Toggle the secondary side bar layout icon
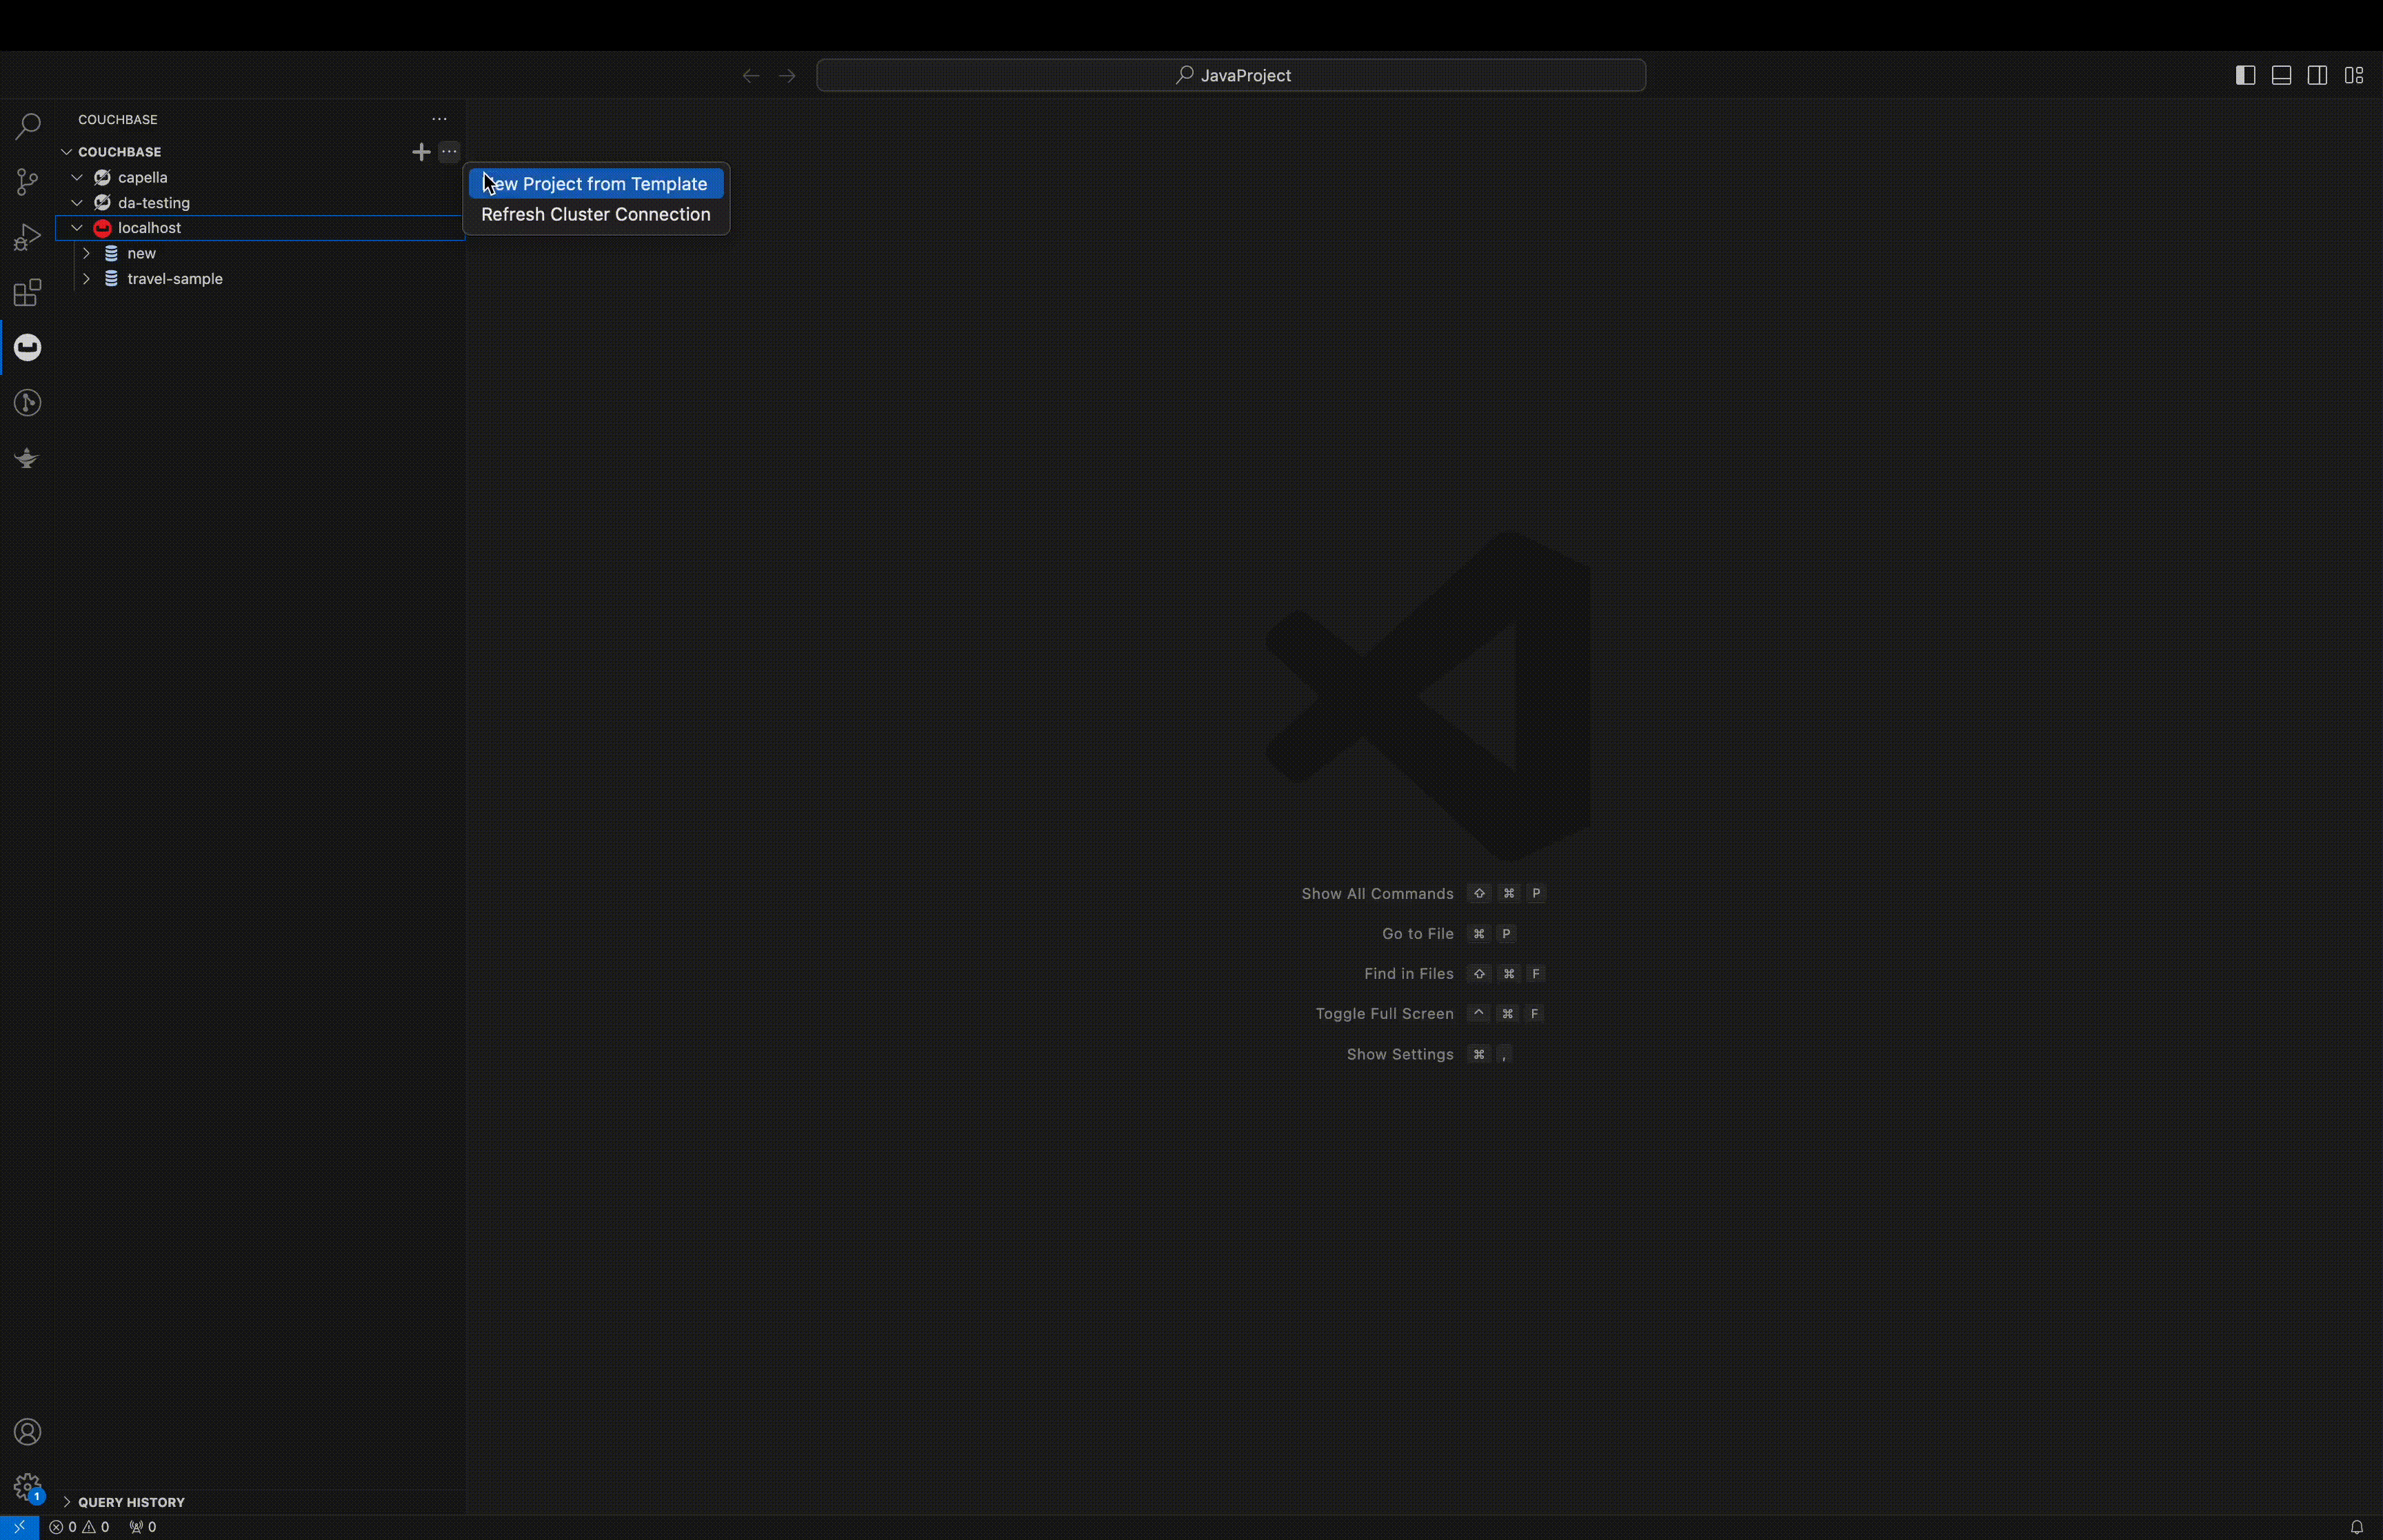 pos(2317,75)
